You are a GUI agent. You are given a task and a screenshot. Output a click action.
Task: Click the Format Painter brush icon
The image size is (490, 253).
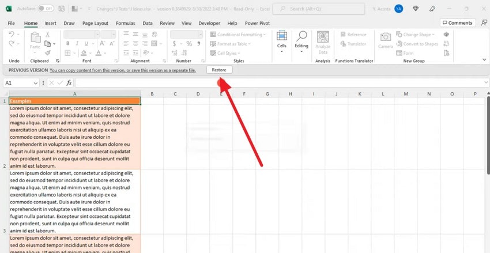point(47,53)
